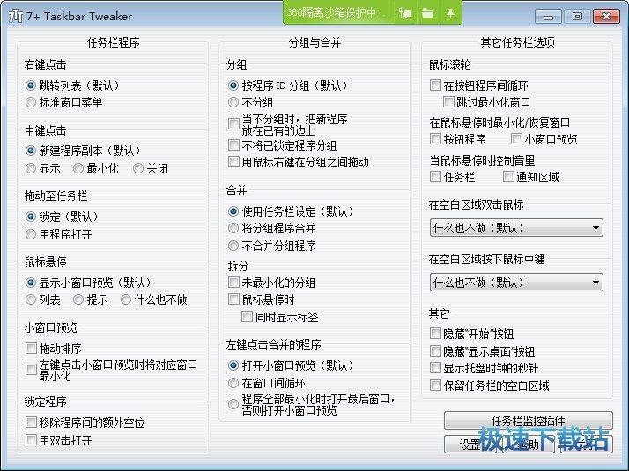Choose 关闭 for middle-click action

(138, 168)
